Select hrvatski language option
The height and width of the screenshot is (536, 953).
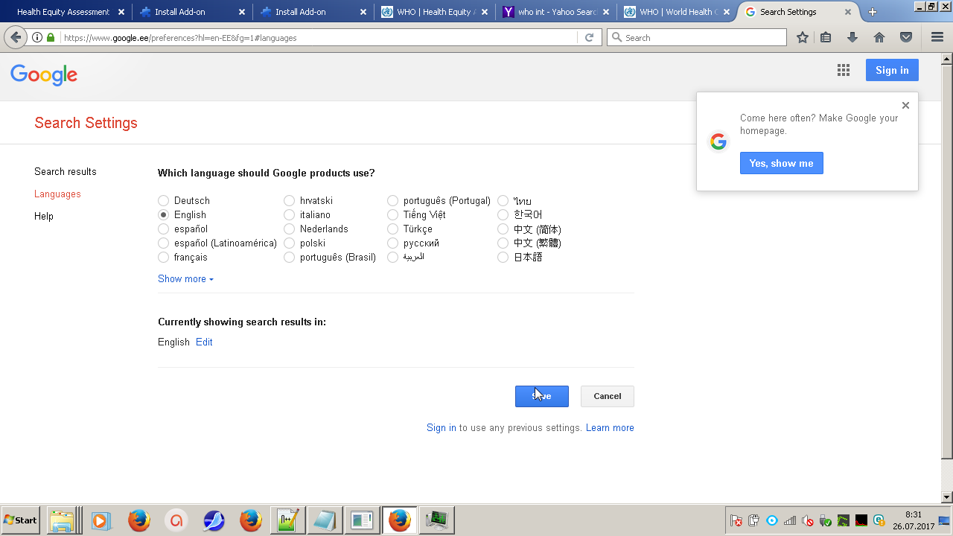tap(290, 201)
